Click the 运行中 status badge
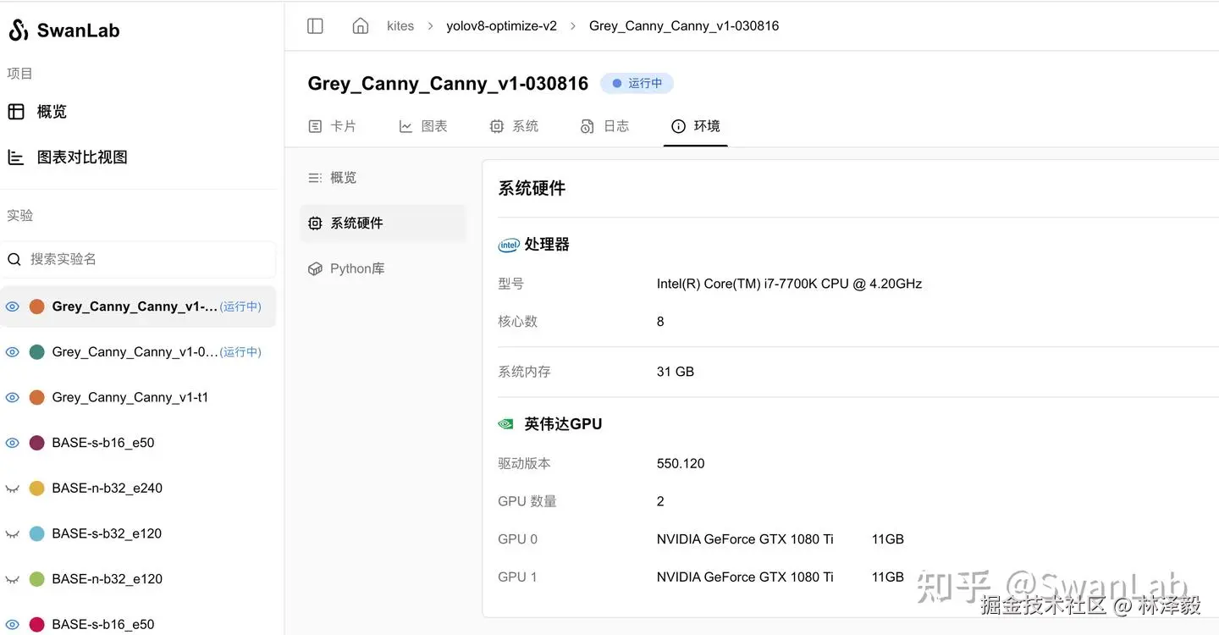1219x635 pixels. [x=637, y=83]
